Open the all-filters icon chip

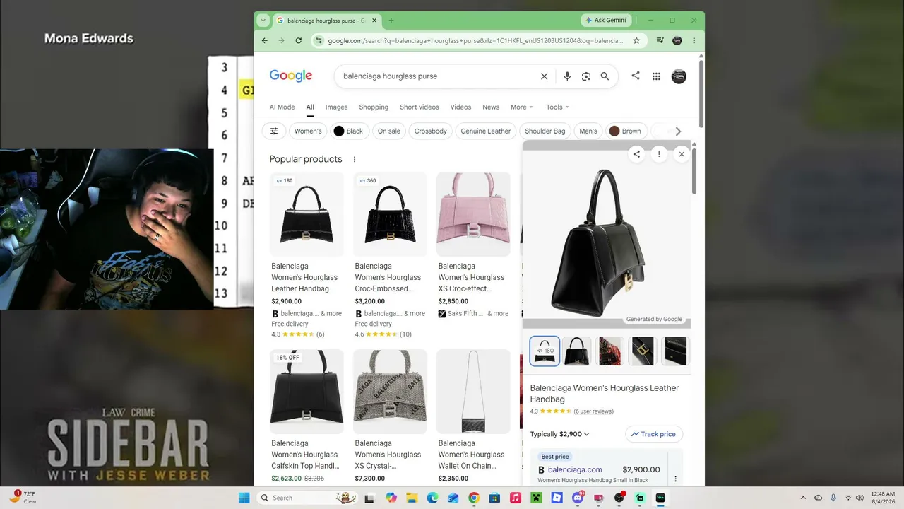click(274, 131)
